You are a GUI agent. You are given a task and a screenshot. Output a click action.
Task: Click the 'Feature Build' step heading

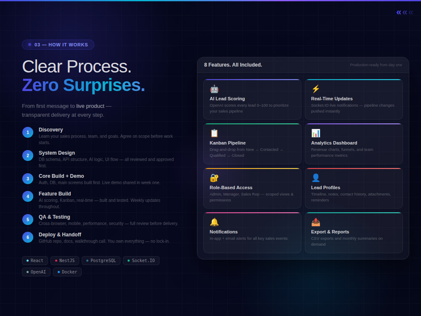(55, 193)
